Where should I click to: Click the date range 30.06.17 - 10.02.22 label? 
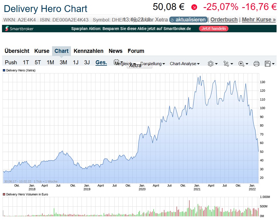point(18,181)
